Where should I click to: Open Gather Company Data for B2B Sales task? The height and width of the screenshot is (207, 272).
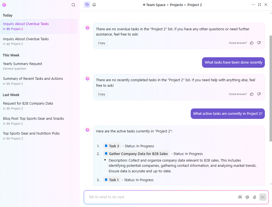click(x=138, y=154)
